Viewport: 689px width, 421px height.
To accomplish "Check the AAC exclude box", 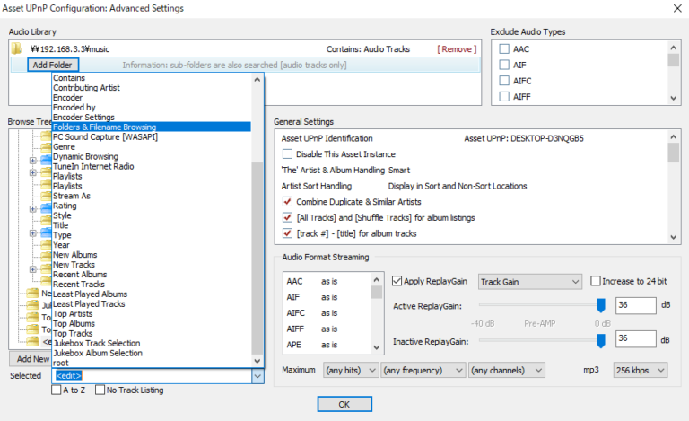I will point(504,48).
